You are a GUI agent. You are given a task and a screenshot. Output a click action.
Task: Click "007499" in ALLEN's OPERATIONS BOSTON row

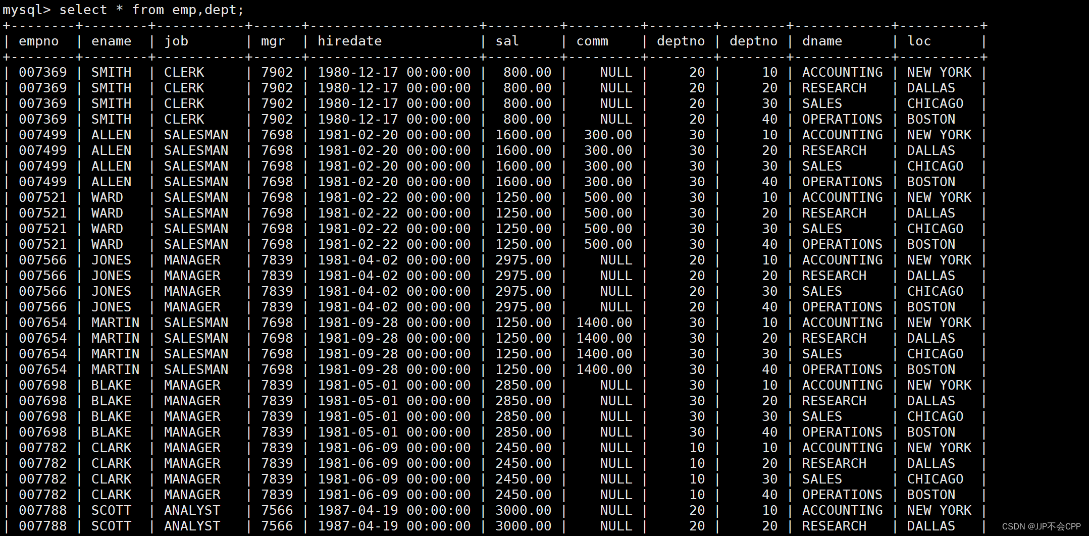43,182
